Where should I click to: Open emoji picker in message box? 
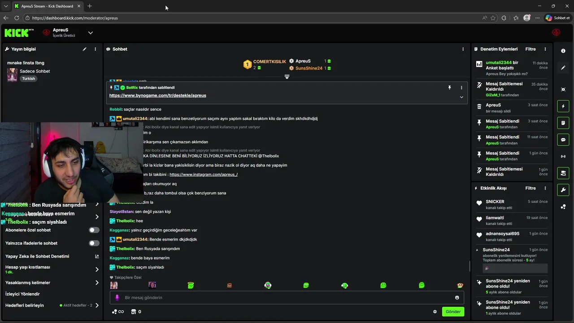click(x=457, y=297)
